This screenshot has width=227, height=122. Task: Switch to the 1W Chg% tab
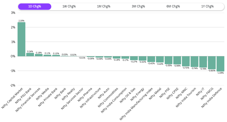69,6
